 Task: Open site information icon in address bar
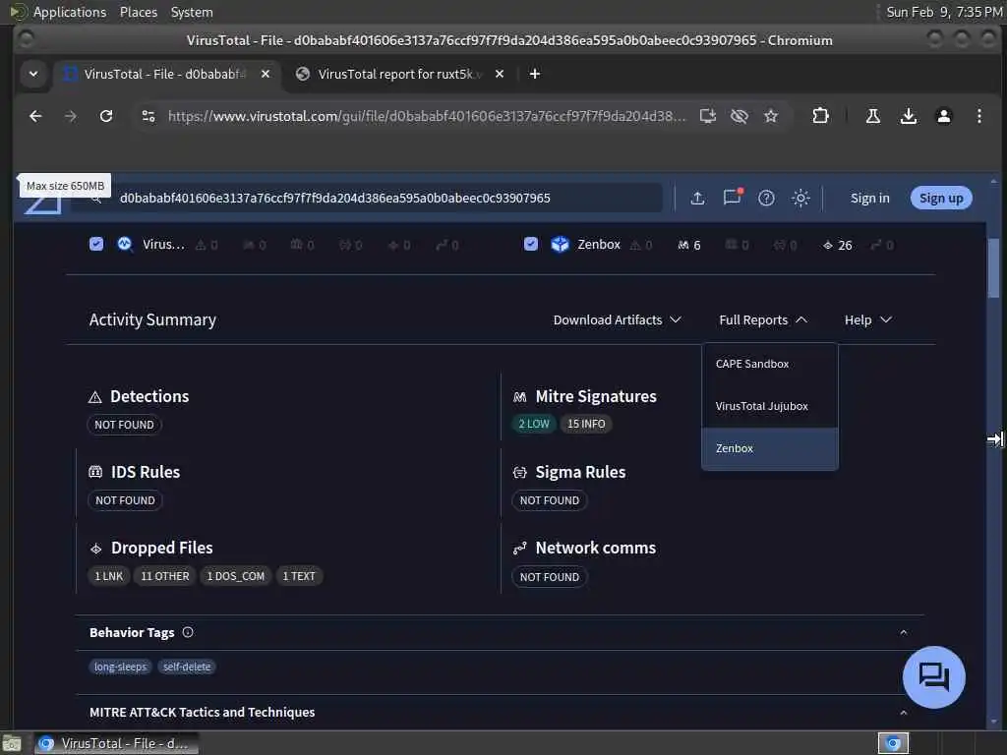click(x=148, y=116)
